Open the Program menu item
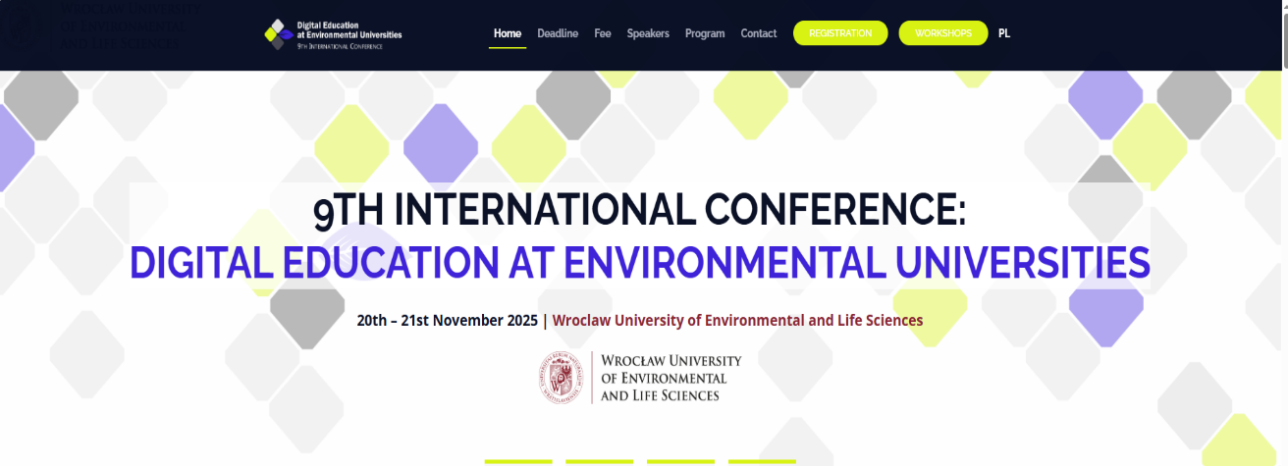 pos(705,33)
